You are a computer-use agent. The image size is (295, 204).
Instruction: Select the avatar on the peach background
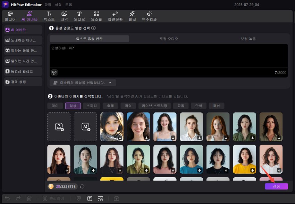tap(271, 159)
